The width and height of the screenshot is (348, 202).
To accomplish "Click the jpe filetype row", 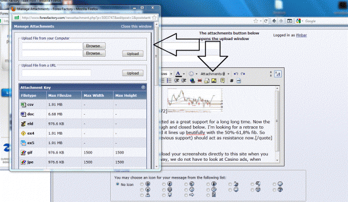I will (83, 162).
